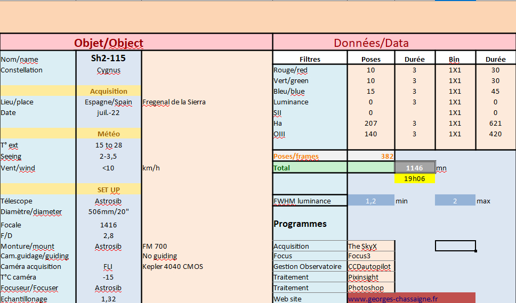Click the <10 wind value cell

point(108,168)
